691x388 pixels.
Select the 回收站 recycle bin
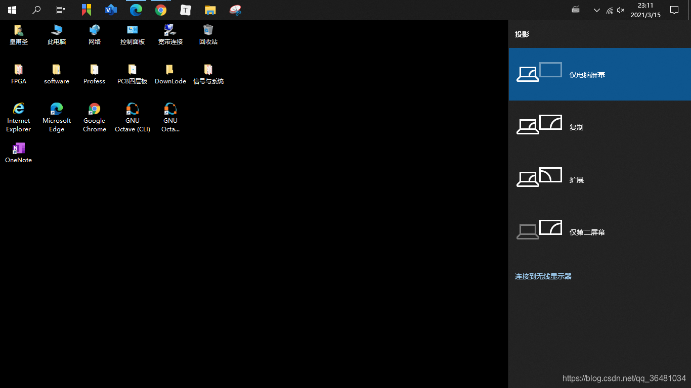click(208, 35)
